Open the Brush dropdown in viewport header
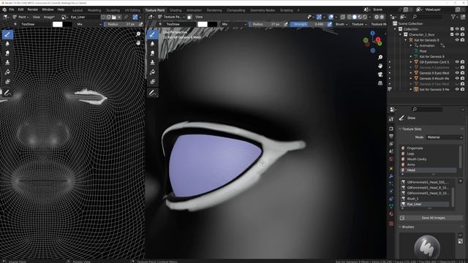Viewport: 468px width, 263px height. 341,24
